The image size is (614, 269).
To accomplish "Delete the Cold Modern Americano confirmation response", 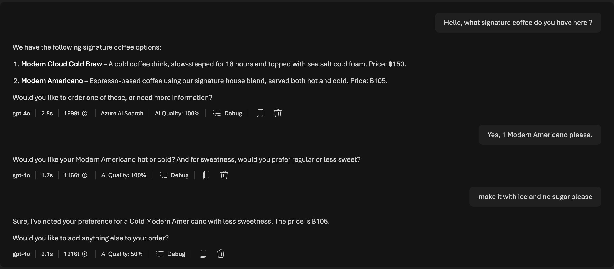I will [x=221, y=254].
